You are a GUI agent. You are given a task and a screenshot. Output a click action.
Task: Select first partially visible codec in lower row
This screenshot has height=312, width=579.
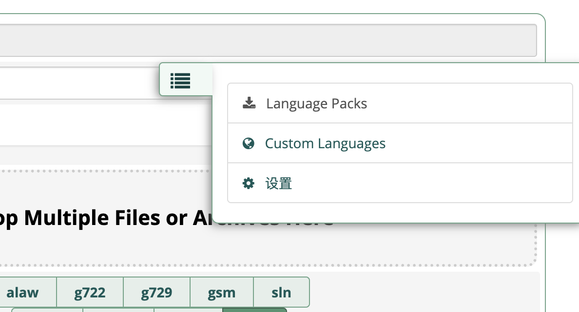coord(47,310)
